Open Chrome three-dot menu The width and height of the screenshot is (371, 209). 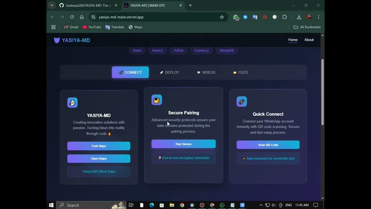(x=319, y=17)
